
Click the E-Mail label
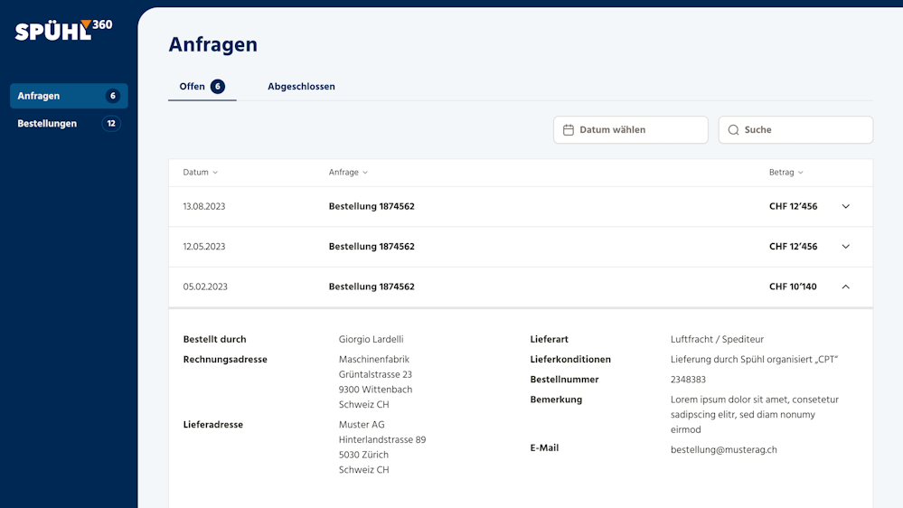pos(544,447)
